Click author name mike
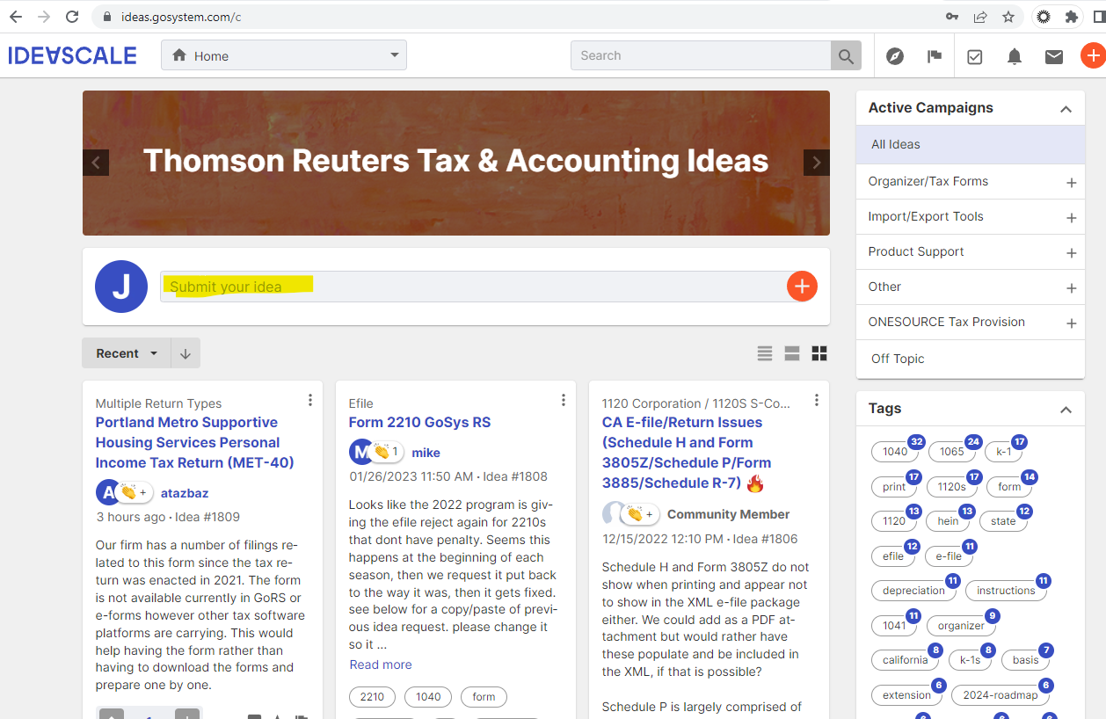The image size is (1106, 719). [x=426, y=453]
